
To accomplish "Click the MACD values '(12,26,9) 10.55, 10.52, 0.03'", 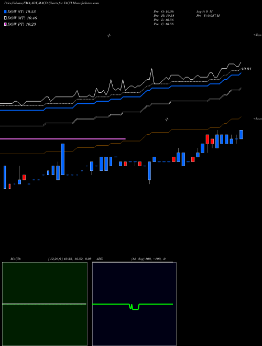I will tap(70, 259).
